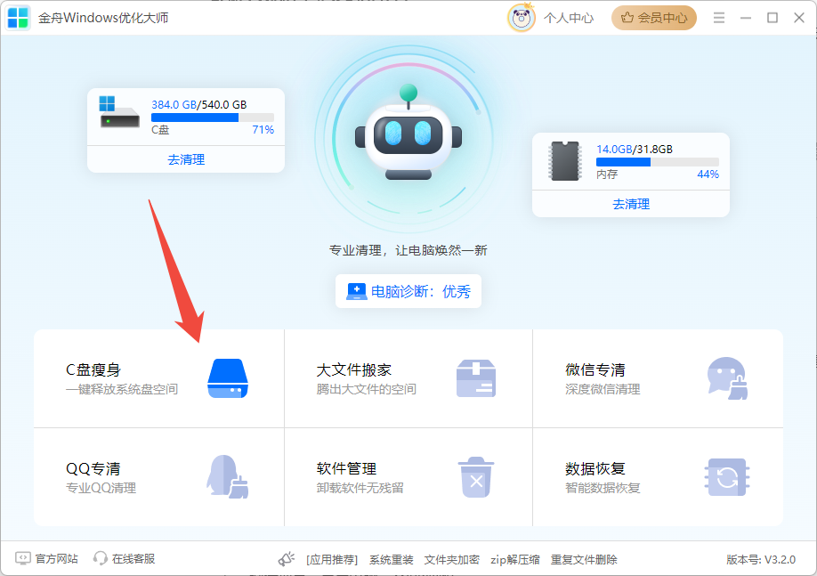817x576 pixels.
Task: Close the optimizer window
Action: pos(799,18)
